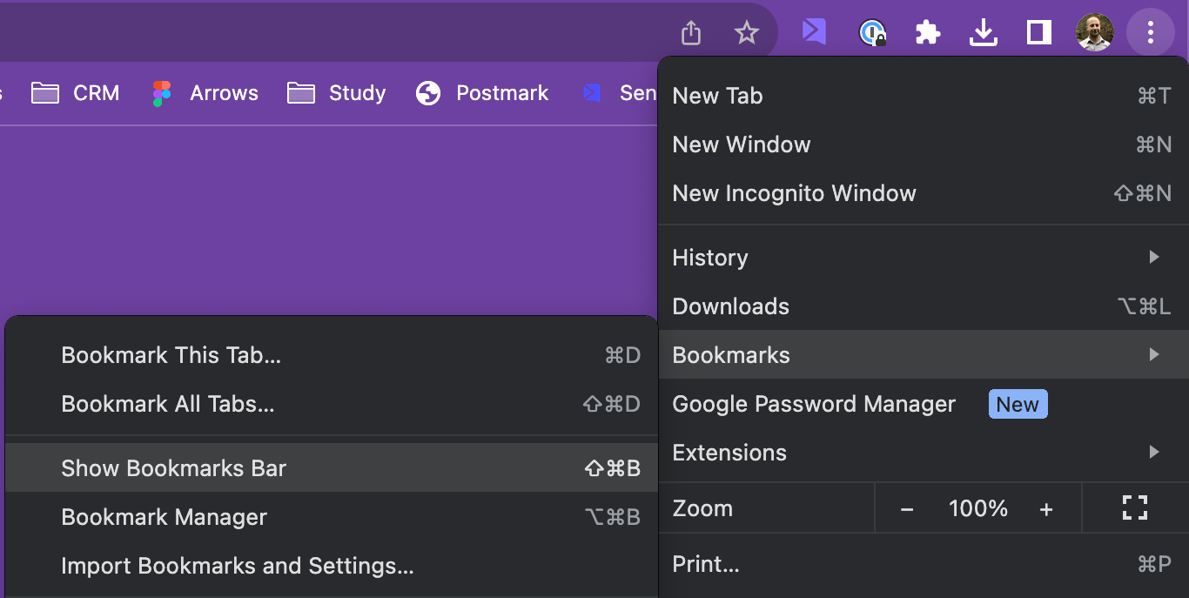
Task: Expand the Bookmarks submenu
Action: pos(924,354)
